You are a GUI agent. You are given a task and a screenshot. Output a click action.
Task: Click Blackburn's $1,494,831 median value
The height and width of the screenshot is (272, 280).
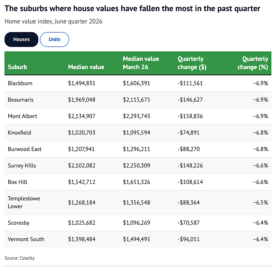pos(82,84)
